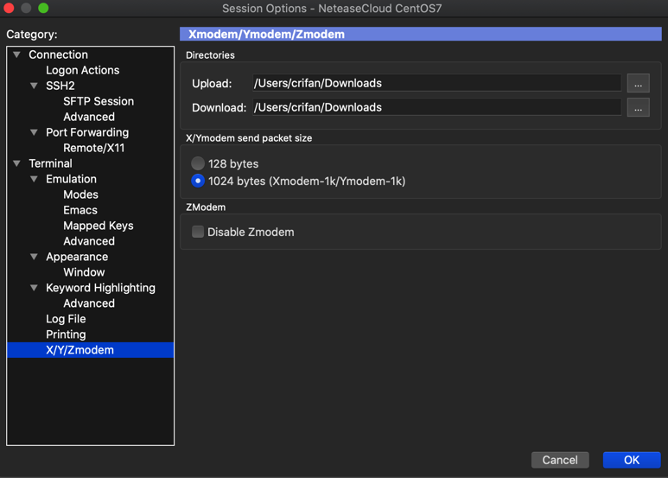
Task: Collapse the Terminal category arrow
Action: [16, 163]
